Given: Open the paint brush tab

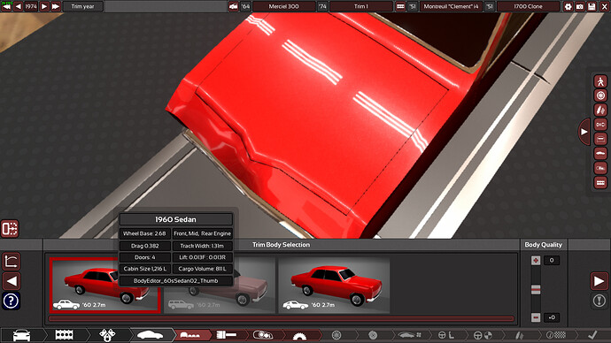Looking at the screenshot, I should 227,335.
